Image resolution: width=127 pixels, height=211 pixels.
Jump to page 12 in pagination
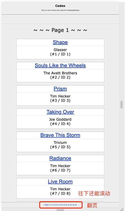69,205
